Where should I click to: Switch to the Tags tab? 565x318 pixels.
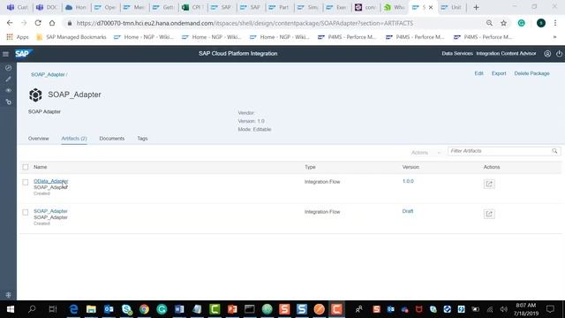pos(142,139)
